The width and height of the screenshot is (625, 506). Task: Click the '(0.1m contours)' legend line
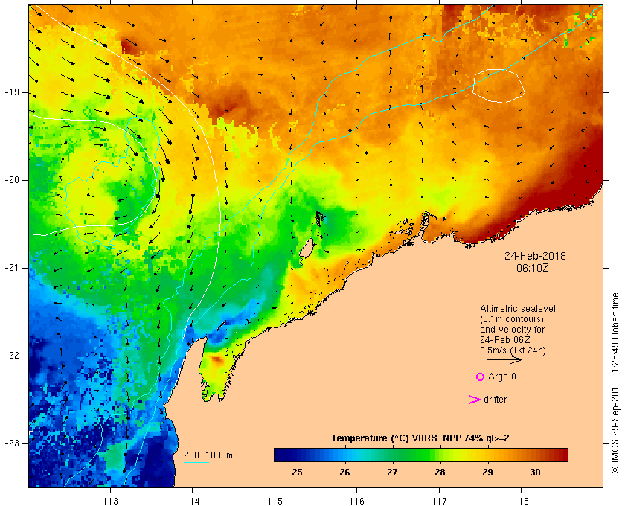512,319
